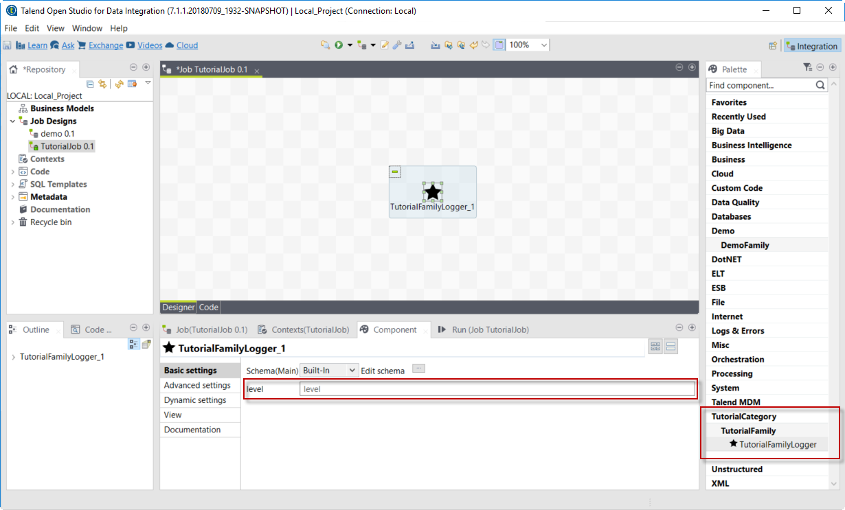Click the green Run job toolbar icon

point(339,45)
